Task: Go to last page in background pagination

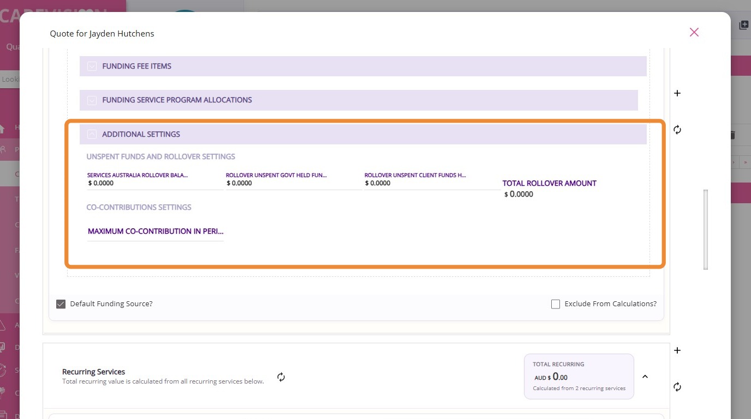Action: coord(745,162)
